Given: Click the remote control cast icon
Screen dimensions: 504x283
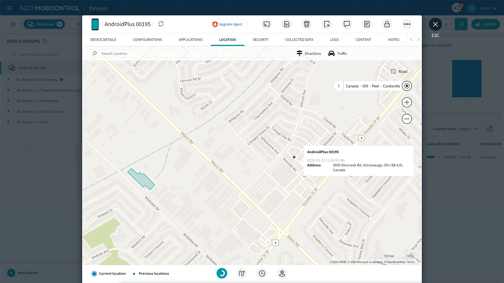Looking at the screenshot, I should pos(266,24).
